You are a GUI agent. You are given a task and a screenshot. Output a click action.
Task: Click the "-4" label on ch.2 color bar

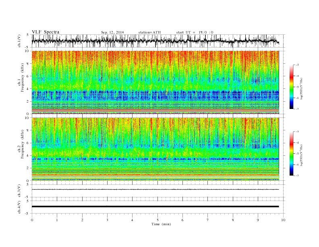click(x=297, y=142)
